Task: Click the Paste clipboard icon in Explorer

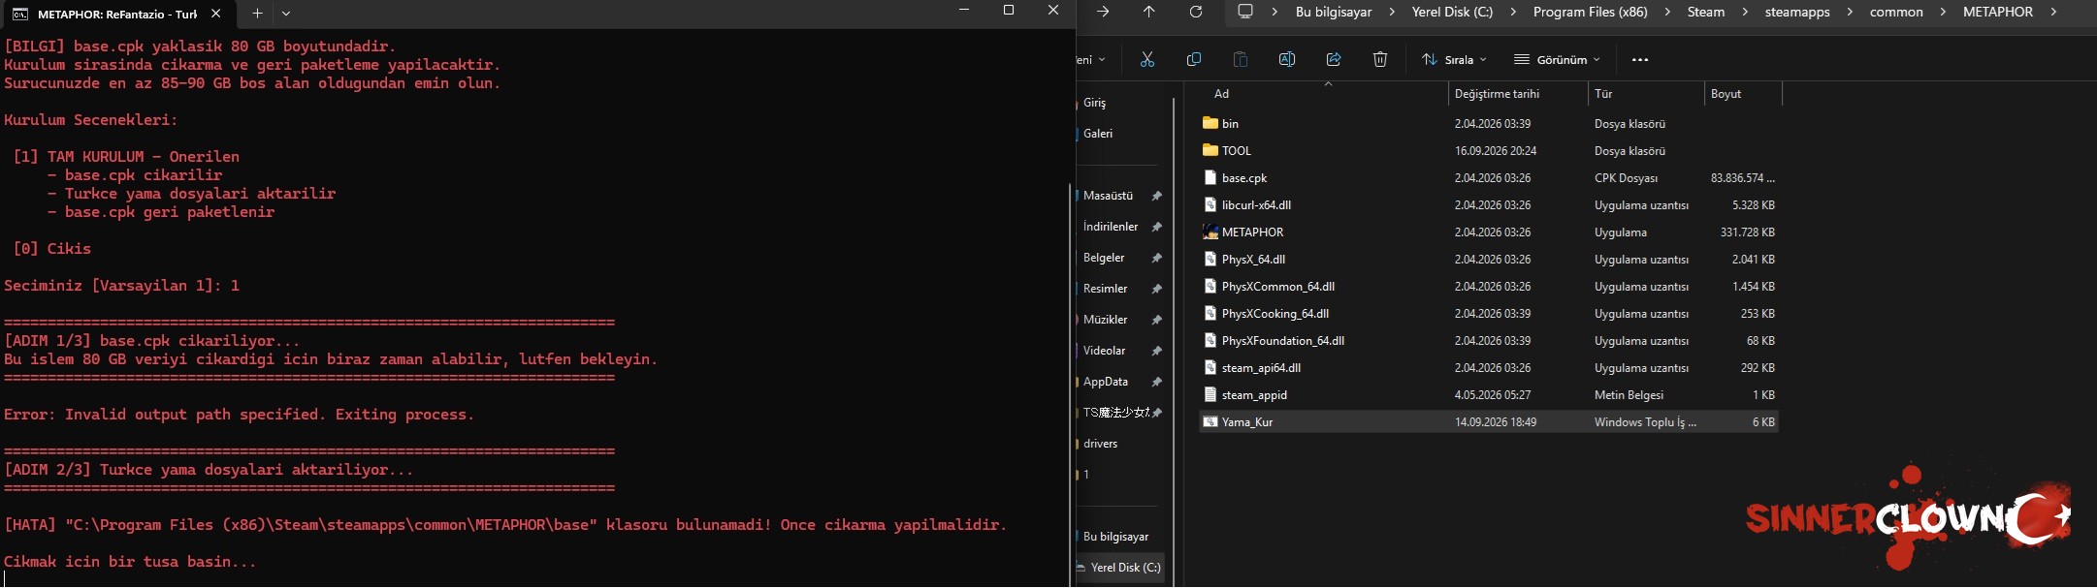Action: (x=1241, y=60)
